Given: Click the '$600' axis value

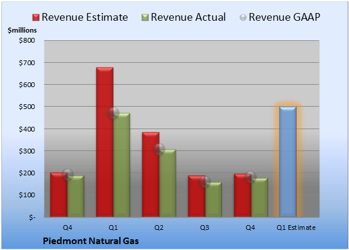Looking at the screenshot, I should point(27,85).
